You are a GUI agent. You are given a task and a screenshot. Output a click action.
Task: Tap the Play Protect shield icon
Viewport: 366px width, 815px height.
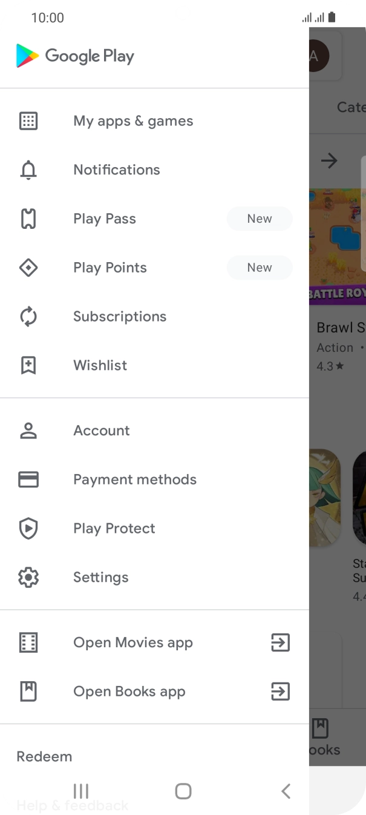(x=28, y=529)
